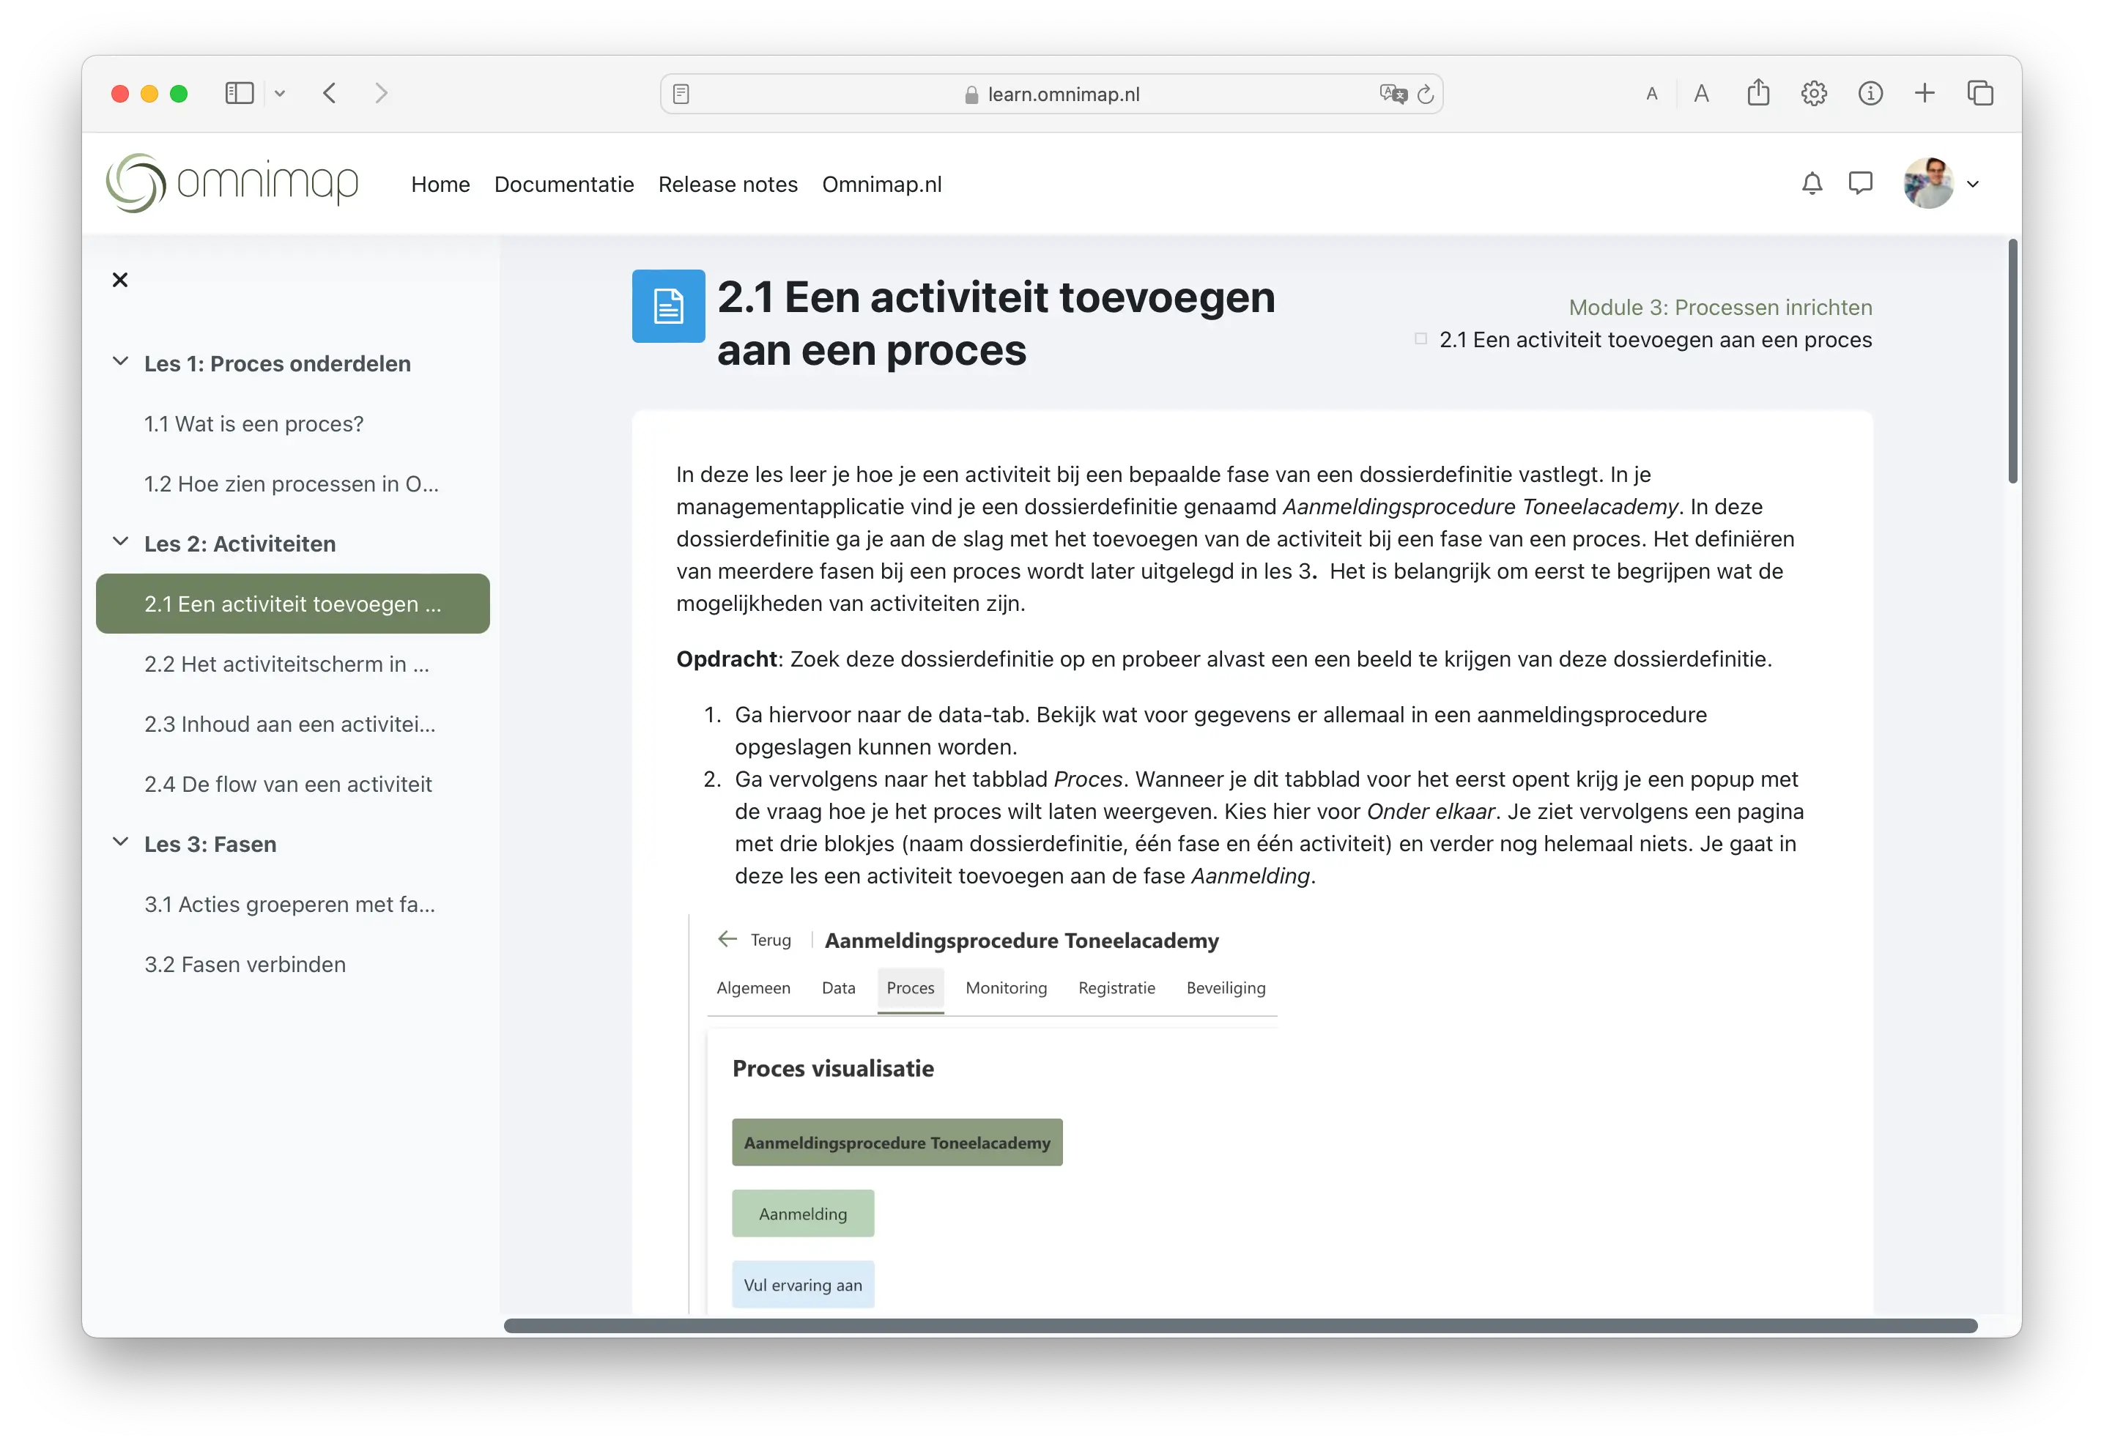
Task: Click breadcrumb 2.1 Een activiteit toevoegen aan een proces
Action: click(x=1656, y=340)
